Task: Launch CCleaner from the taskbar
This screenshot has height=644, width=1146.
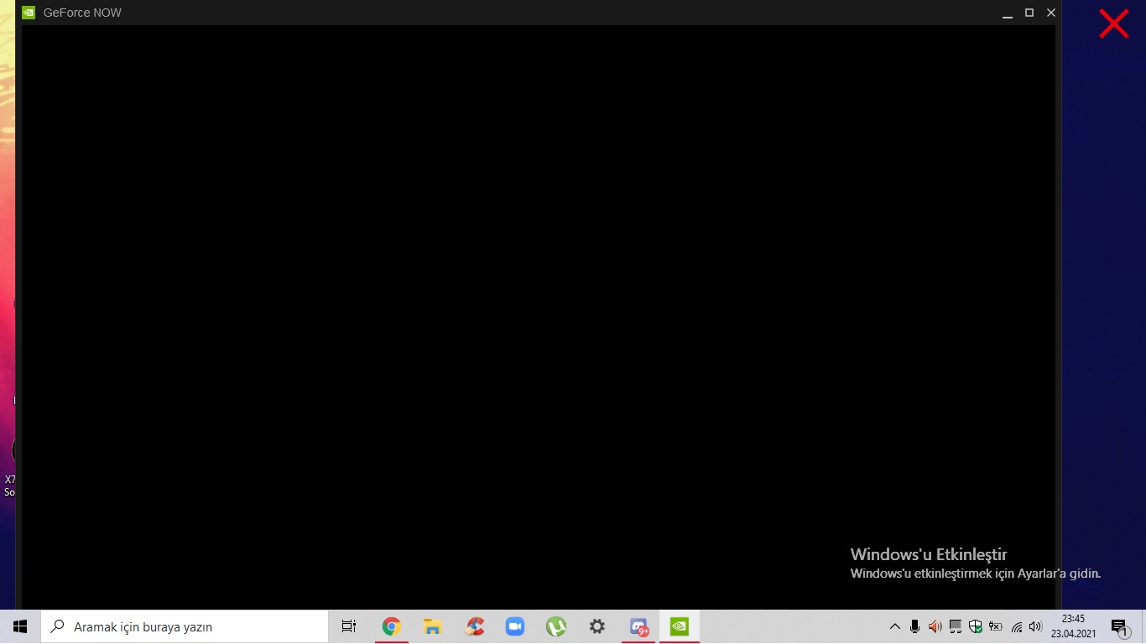Action: (474, 626)
